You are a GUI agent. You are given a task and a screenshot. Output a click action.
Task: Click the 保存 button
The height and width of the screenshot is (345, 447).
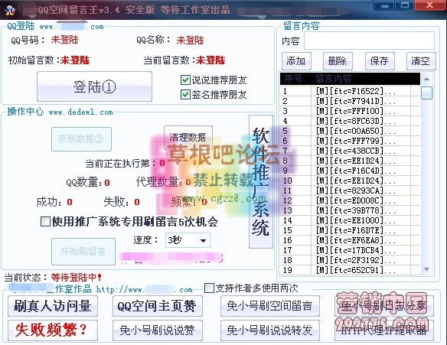[380, 61]
